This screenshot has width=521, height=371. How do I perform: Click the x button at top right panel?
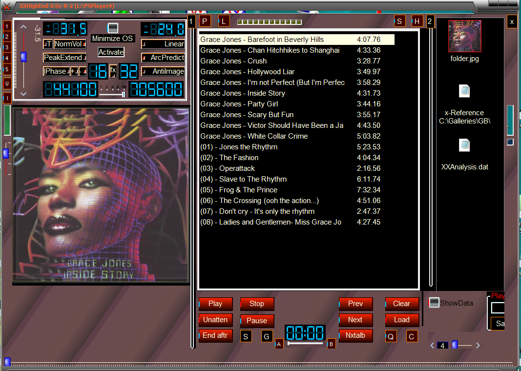(x=512, y=22)
